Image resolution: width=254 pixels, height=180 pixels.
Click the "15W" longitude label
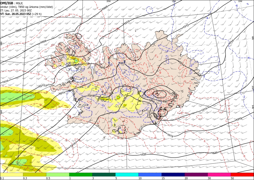click(174, 1)
